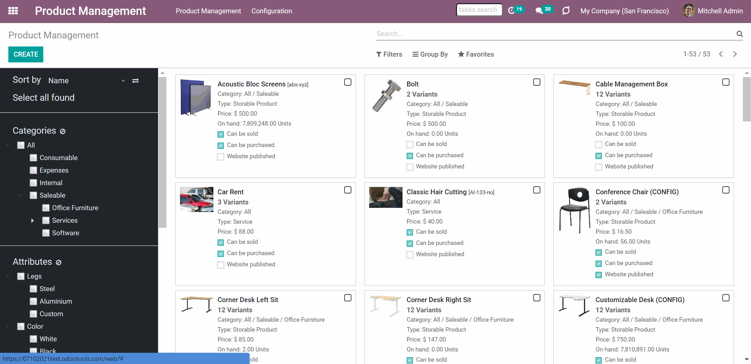Image resolution: width=751 pixels, height=364 pixels.
Task: Open the Classic Hair Cutting image
Action: [386, 197]
